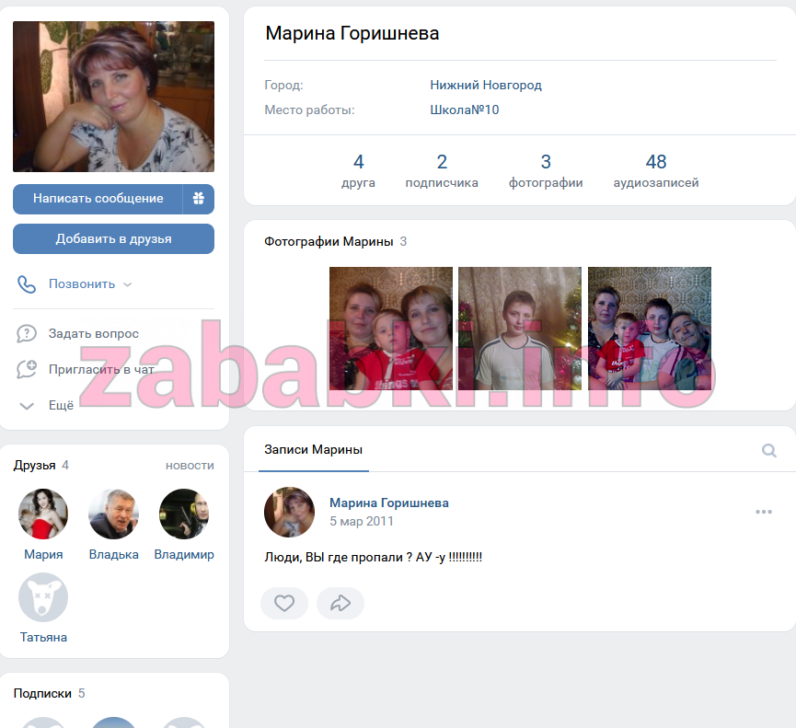
Task: Click the question bubble icon for Задать вопрос
Action: pos(27,333)
